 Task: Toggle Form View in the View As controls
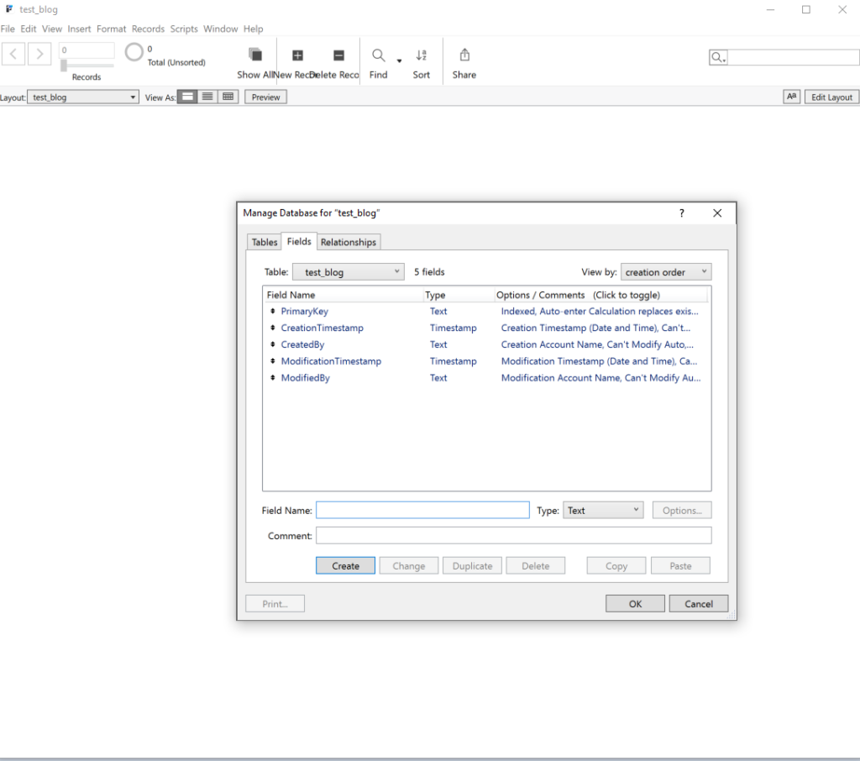pos(186,96)
